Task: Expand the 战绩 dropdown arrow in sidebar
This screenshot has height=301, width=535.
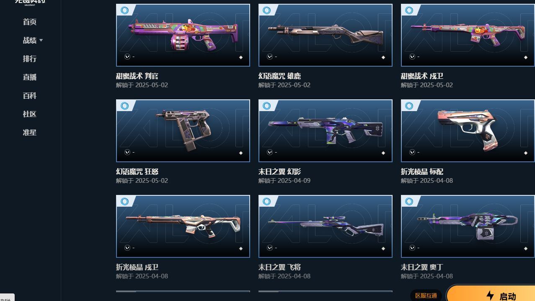Action: tap(41, 41)
